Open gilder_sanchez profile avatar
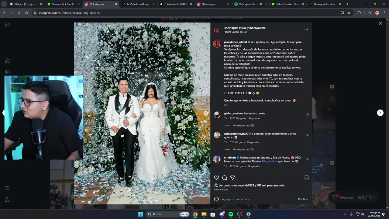 [217, 115]
